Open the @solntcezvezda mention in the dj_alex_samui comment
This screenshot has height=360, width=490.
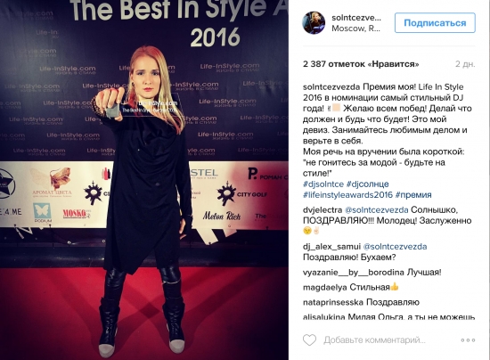point(395,247)
